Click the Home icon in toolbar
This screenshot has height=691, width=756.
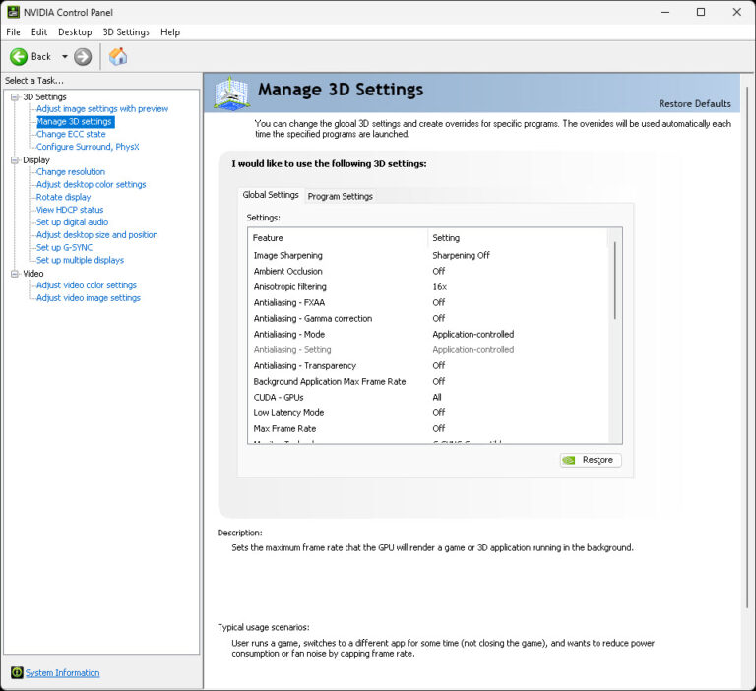tap(118, 57)
